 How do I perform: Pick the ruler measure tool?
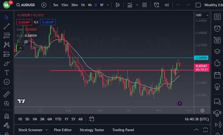click(x=6, y=94)
